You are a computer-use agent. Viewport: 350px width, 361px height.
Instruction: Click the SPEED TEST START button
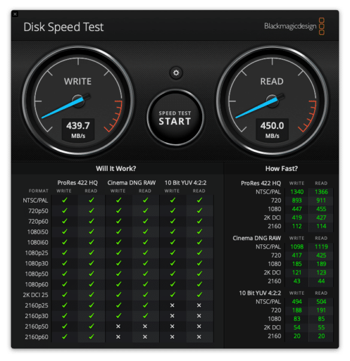175,118
